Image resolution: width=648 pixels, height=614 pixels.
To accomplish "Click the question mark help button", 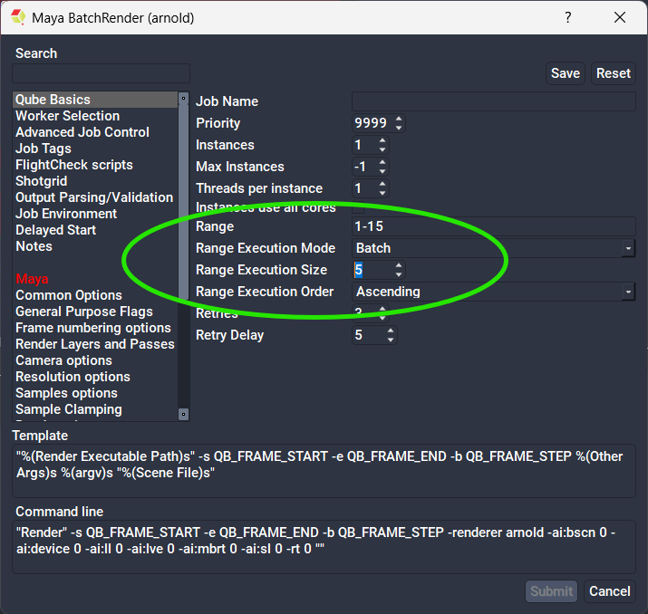I will (x=568, y=17).
